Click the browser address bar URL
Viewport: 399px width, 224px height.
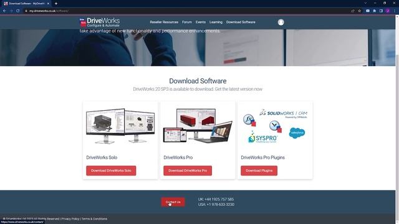(x=49, y=11)
